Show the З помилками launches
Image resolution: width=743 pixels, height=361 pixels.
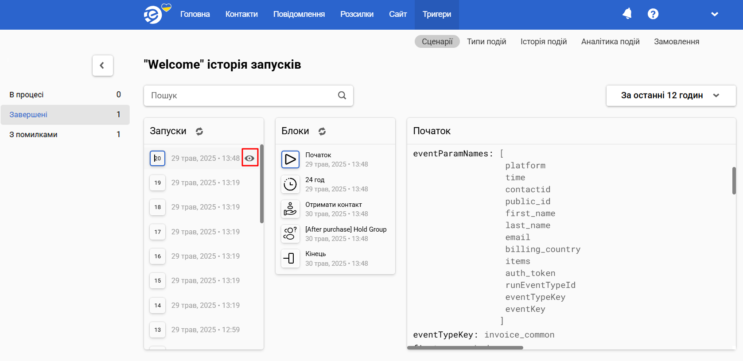[65, 134]
